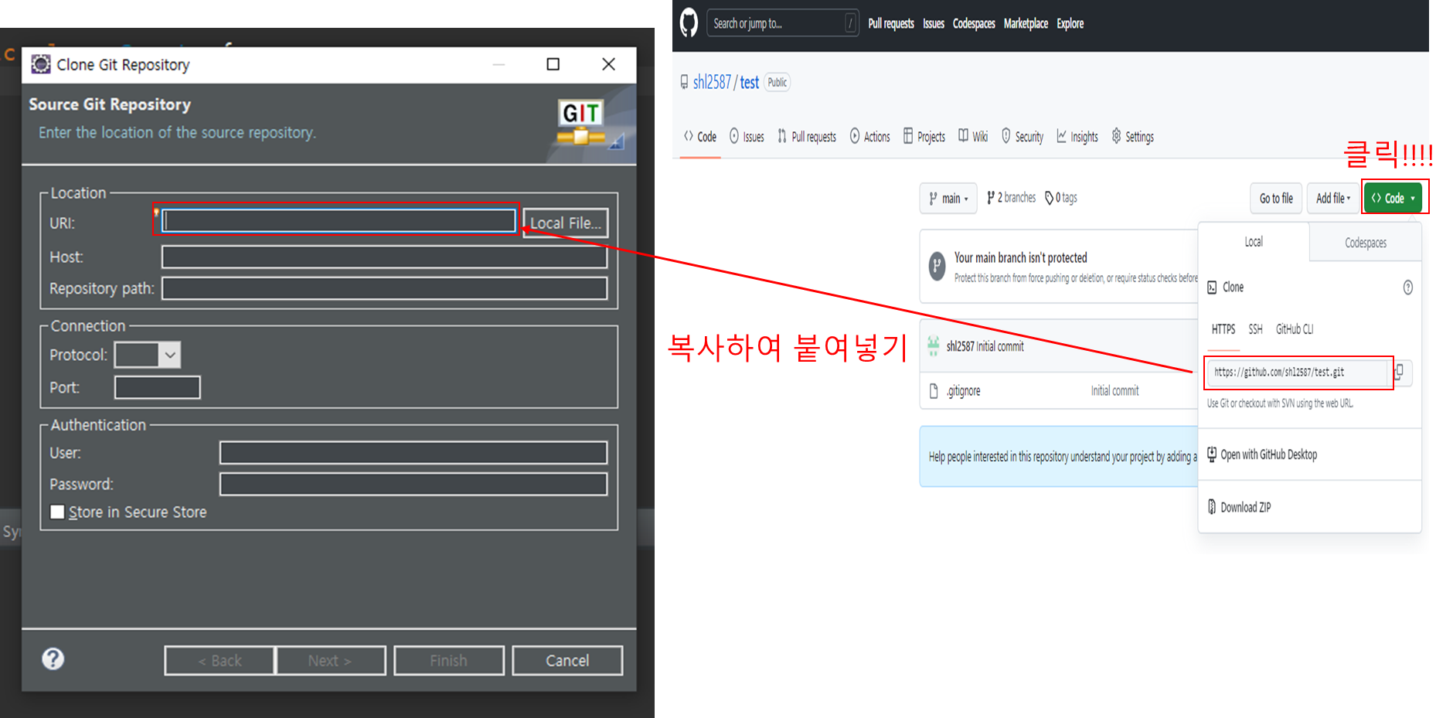Open the Clone help question mark icon
1453x718 pixels.
coord(1408,288)
